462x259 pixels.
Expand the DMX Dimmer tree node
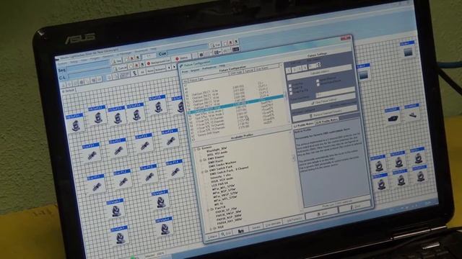tap(201, 160)
